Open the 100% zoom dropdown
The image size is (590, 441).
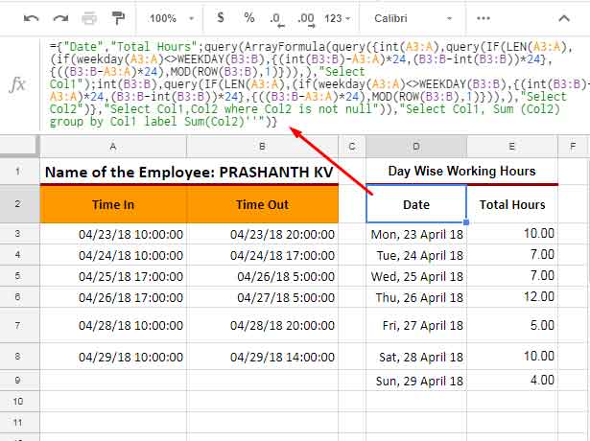click(x=172, y=18)
